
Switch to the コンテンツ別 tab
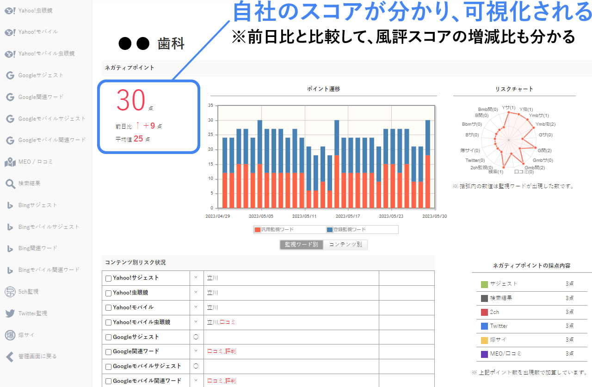pos(345,245)
